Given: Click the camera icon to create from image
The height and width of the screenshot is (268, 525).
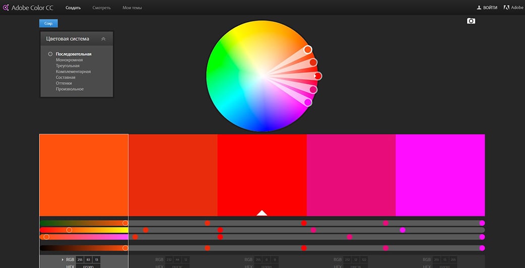Looking at the screenshot, I should coord(471,21).
